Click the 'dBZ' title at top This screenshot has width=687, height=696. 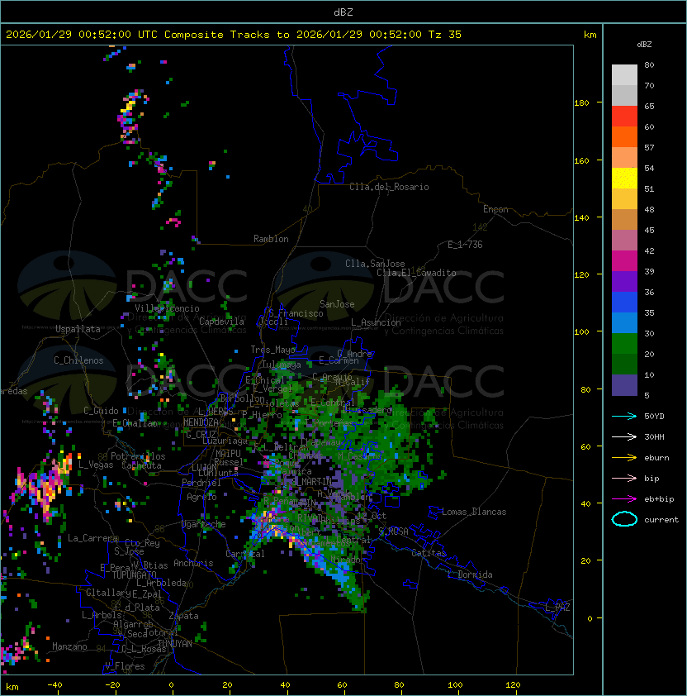tap(343, 12)
